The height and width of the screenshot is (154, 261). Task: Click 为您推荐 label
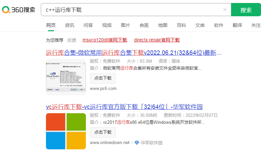pyautogui.click(x=55, y=40)
